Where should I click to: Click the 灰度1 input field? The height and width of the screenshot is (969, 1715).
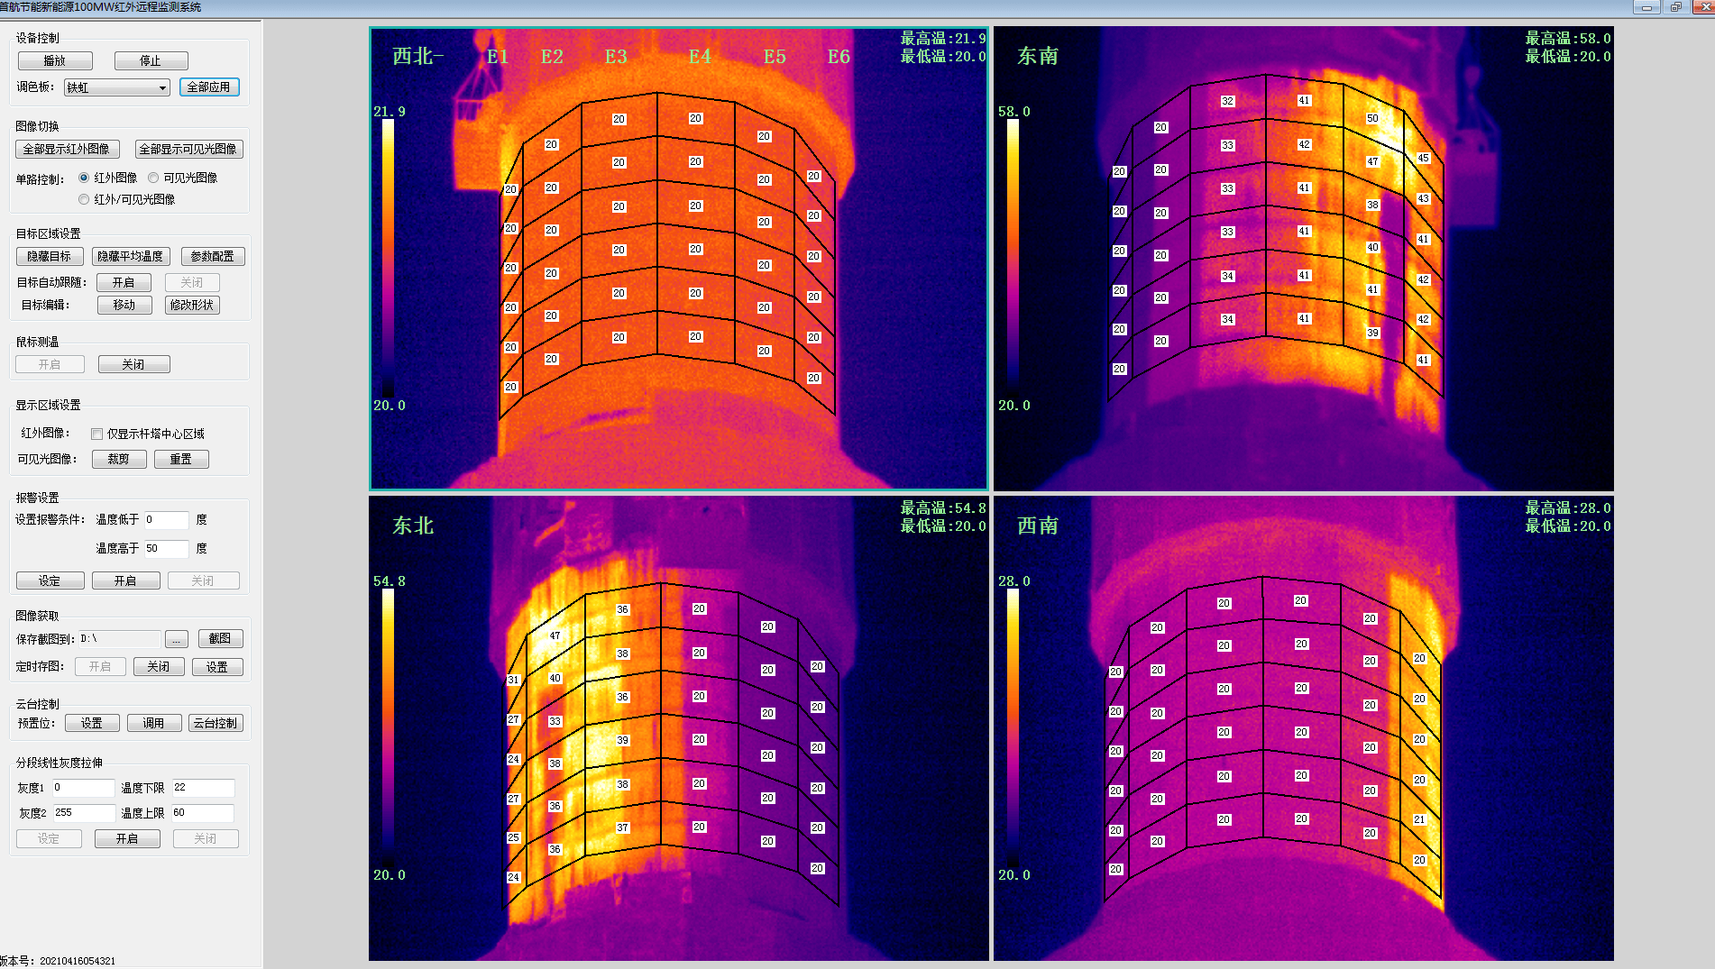tap(84, 787)
